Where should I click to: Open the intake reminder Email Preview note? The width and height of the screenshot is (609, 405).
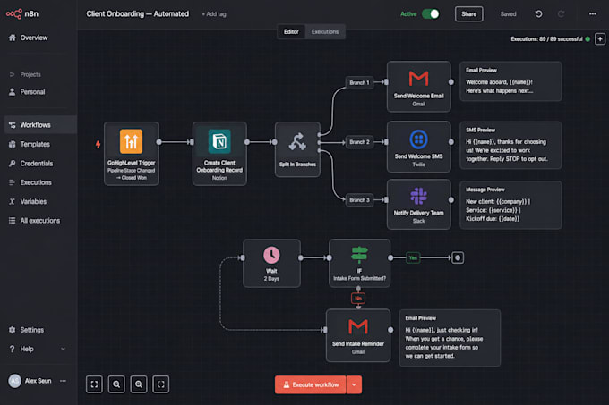click(x=450, y=338)
